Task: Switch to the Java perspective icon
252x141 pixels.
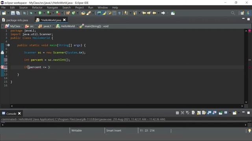Action: 248,13
